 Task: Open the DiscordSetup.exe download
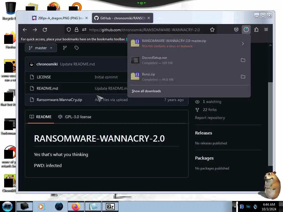click(x=183, y=60)
